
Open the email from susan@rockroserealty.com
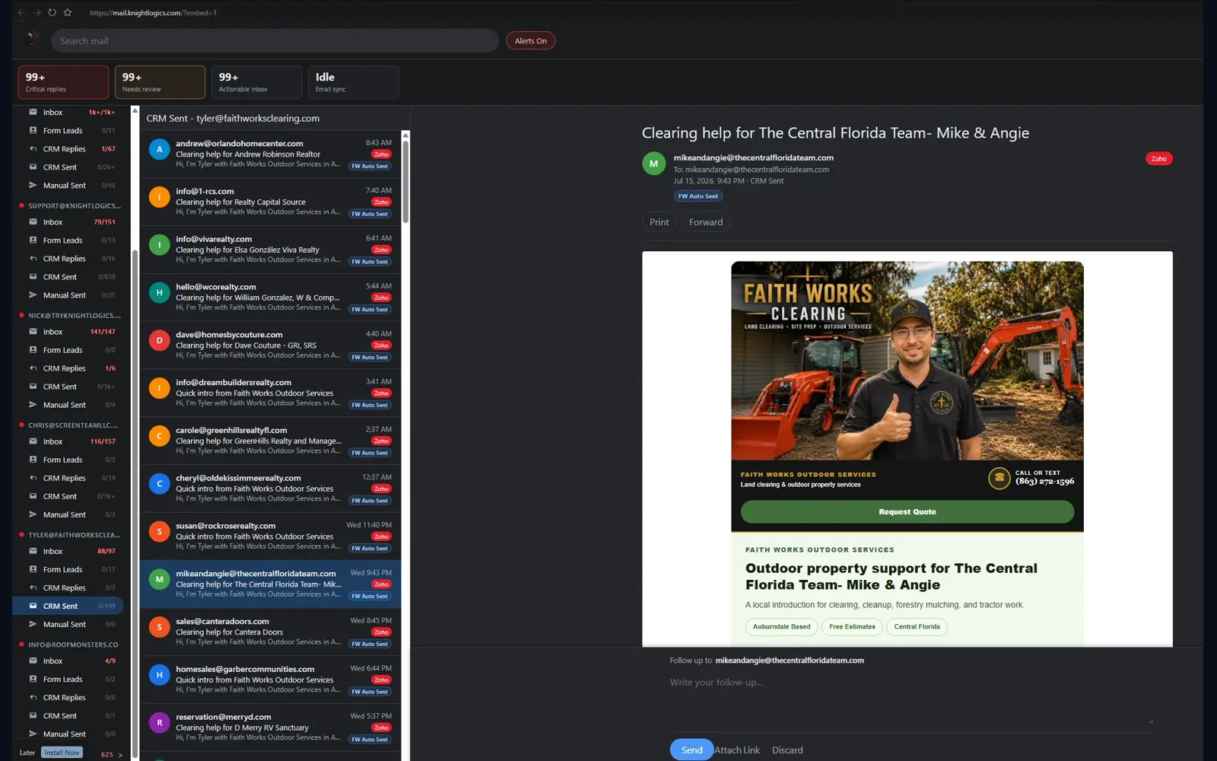[x=270, y=537]
